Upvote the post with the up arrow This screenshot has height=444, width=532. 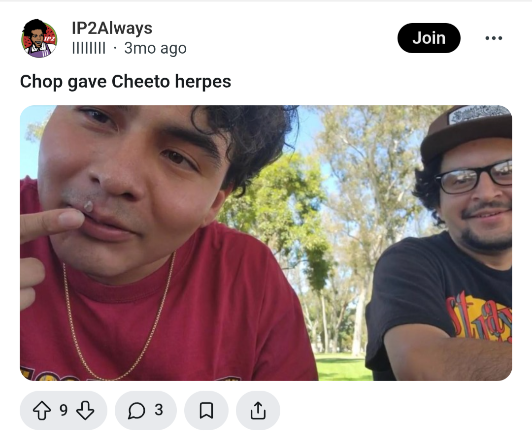pos(42,411)
